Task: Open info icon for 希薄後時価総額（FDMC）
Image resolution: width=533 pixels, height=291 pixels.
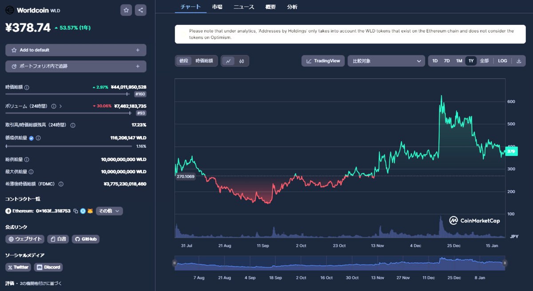Action: coord(61,184)
